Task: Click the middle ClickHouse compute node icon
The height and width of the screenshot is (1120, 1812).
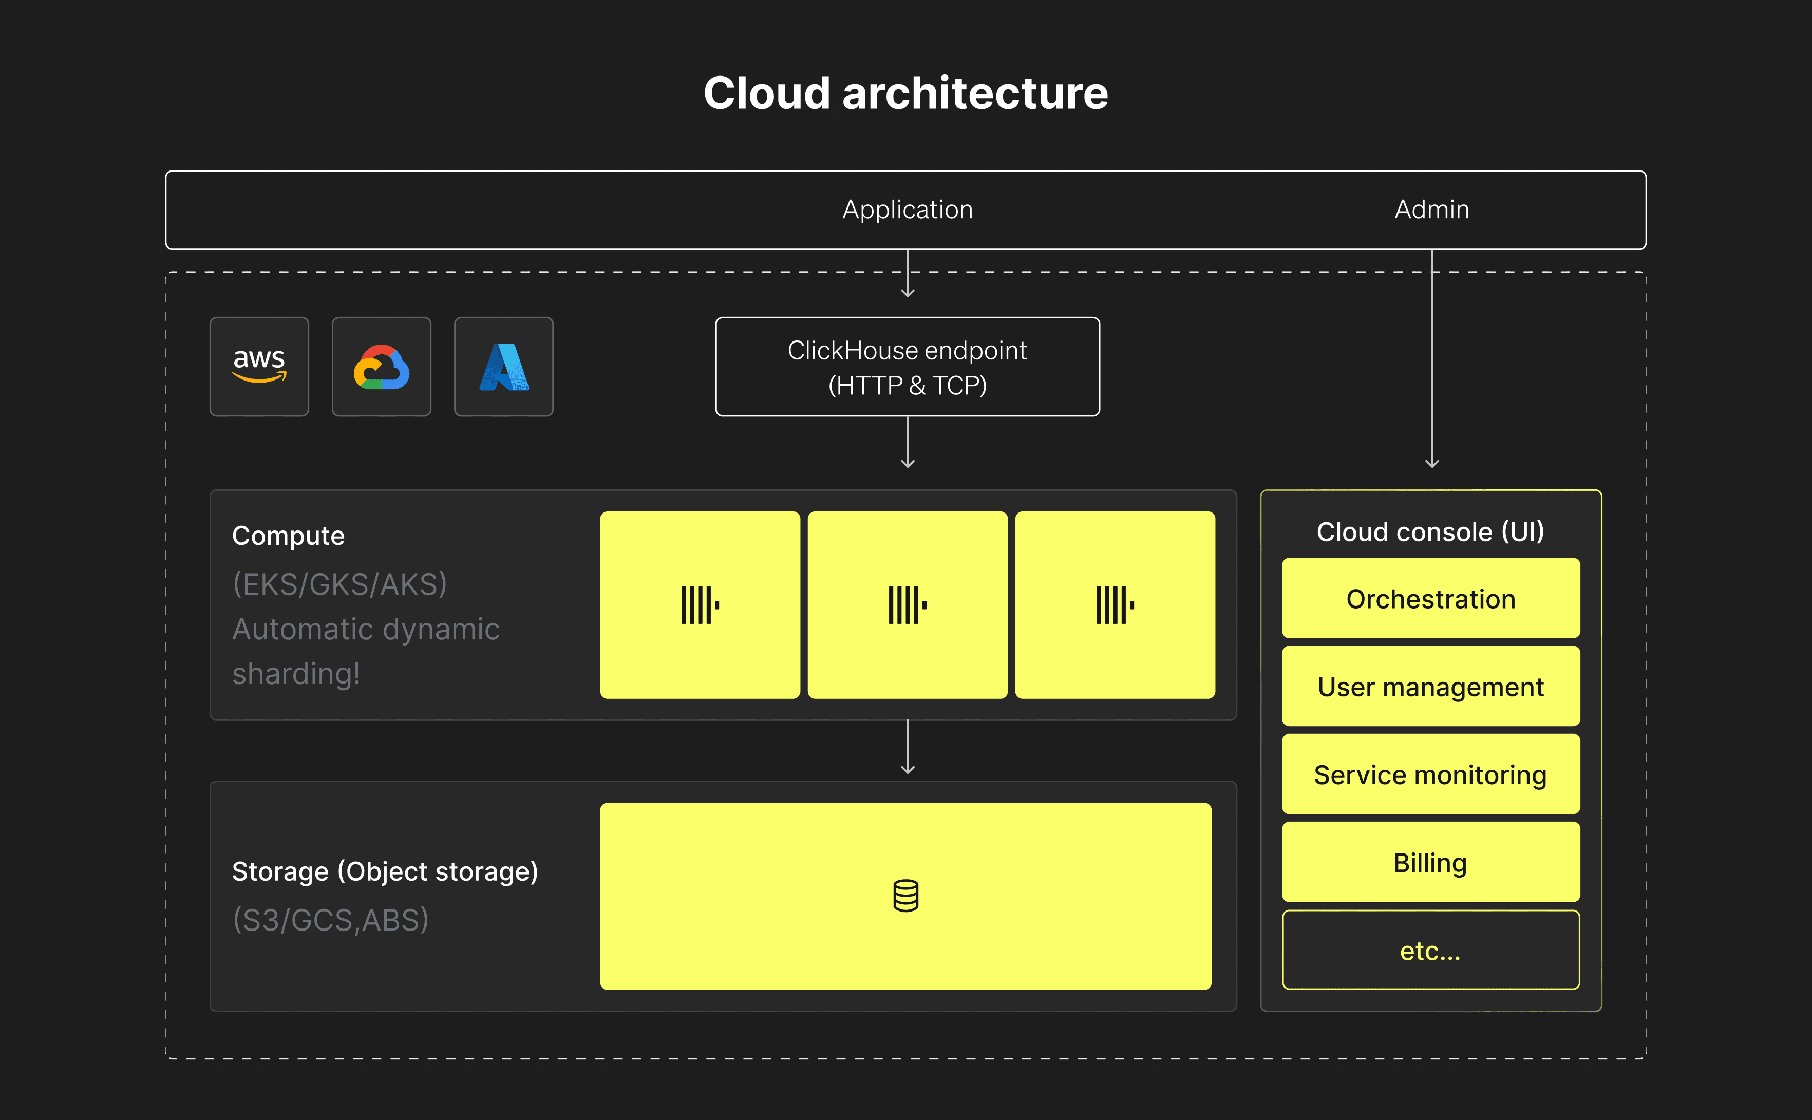Action: [907, 604]
